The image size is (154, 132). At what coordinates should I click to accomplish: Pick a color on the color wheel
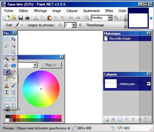coord(41,89)
